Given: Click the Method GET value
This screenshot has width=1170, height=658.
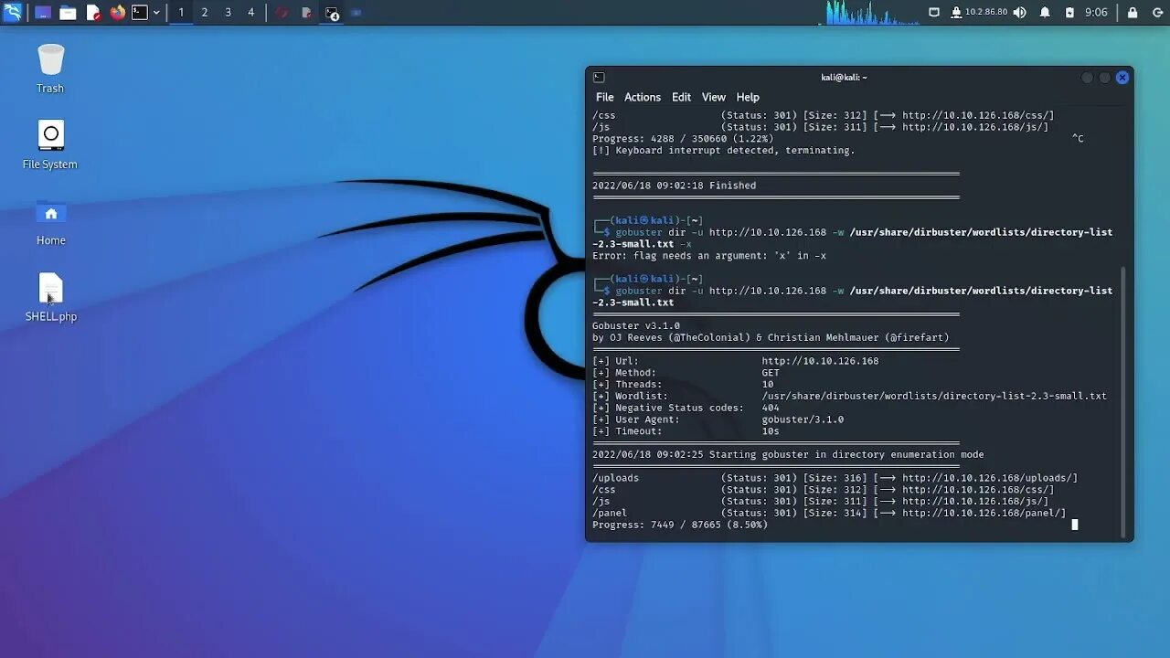Looking at the screenshot, I should click(x=771, y=373).
